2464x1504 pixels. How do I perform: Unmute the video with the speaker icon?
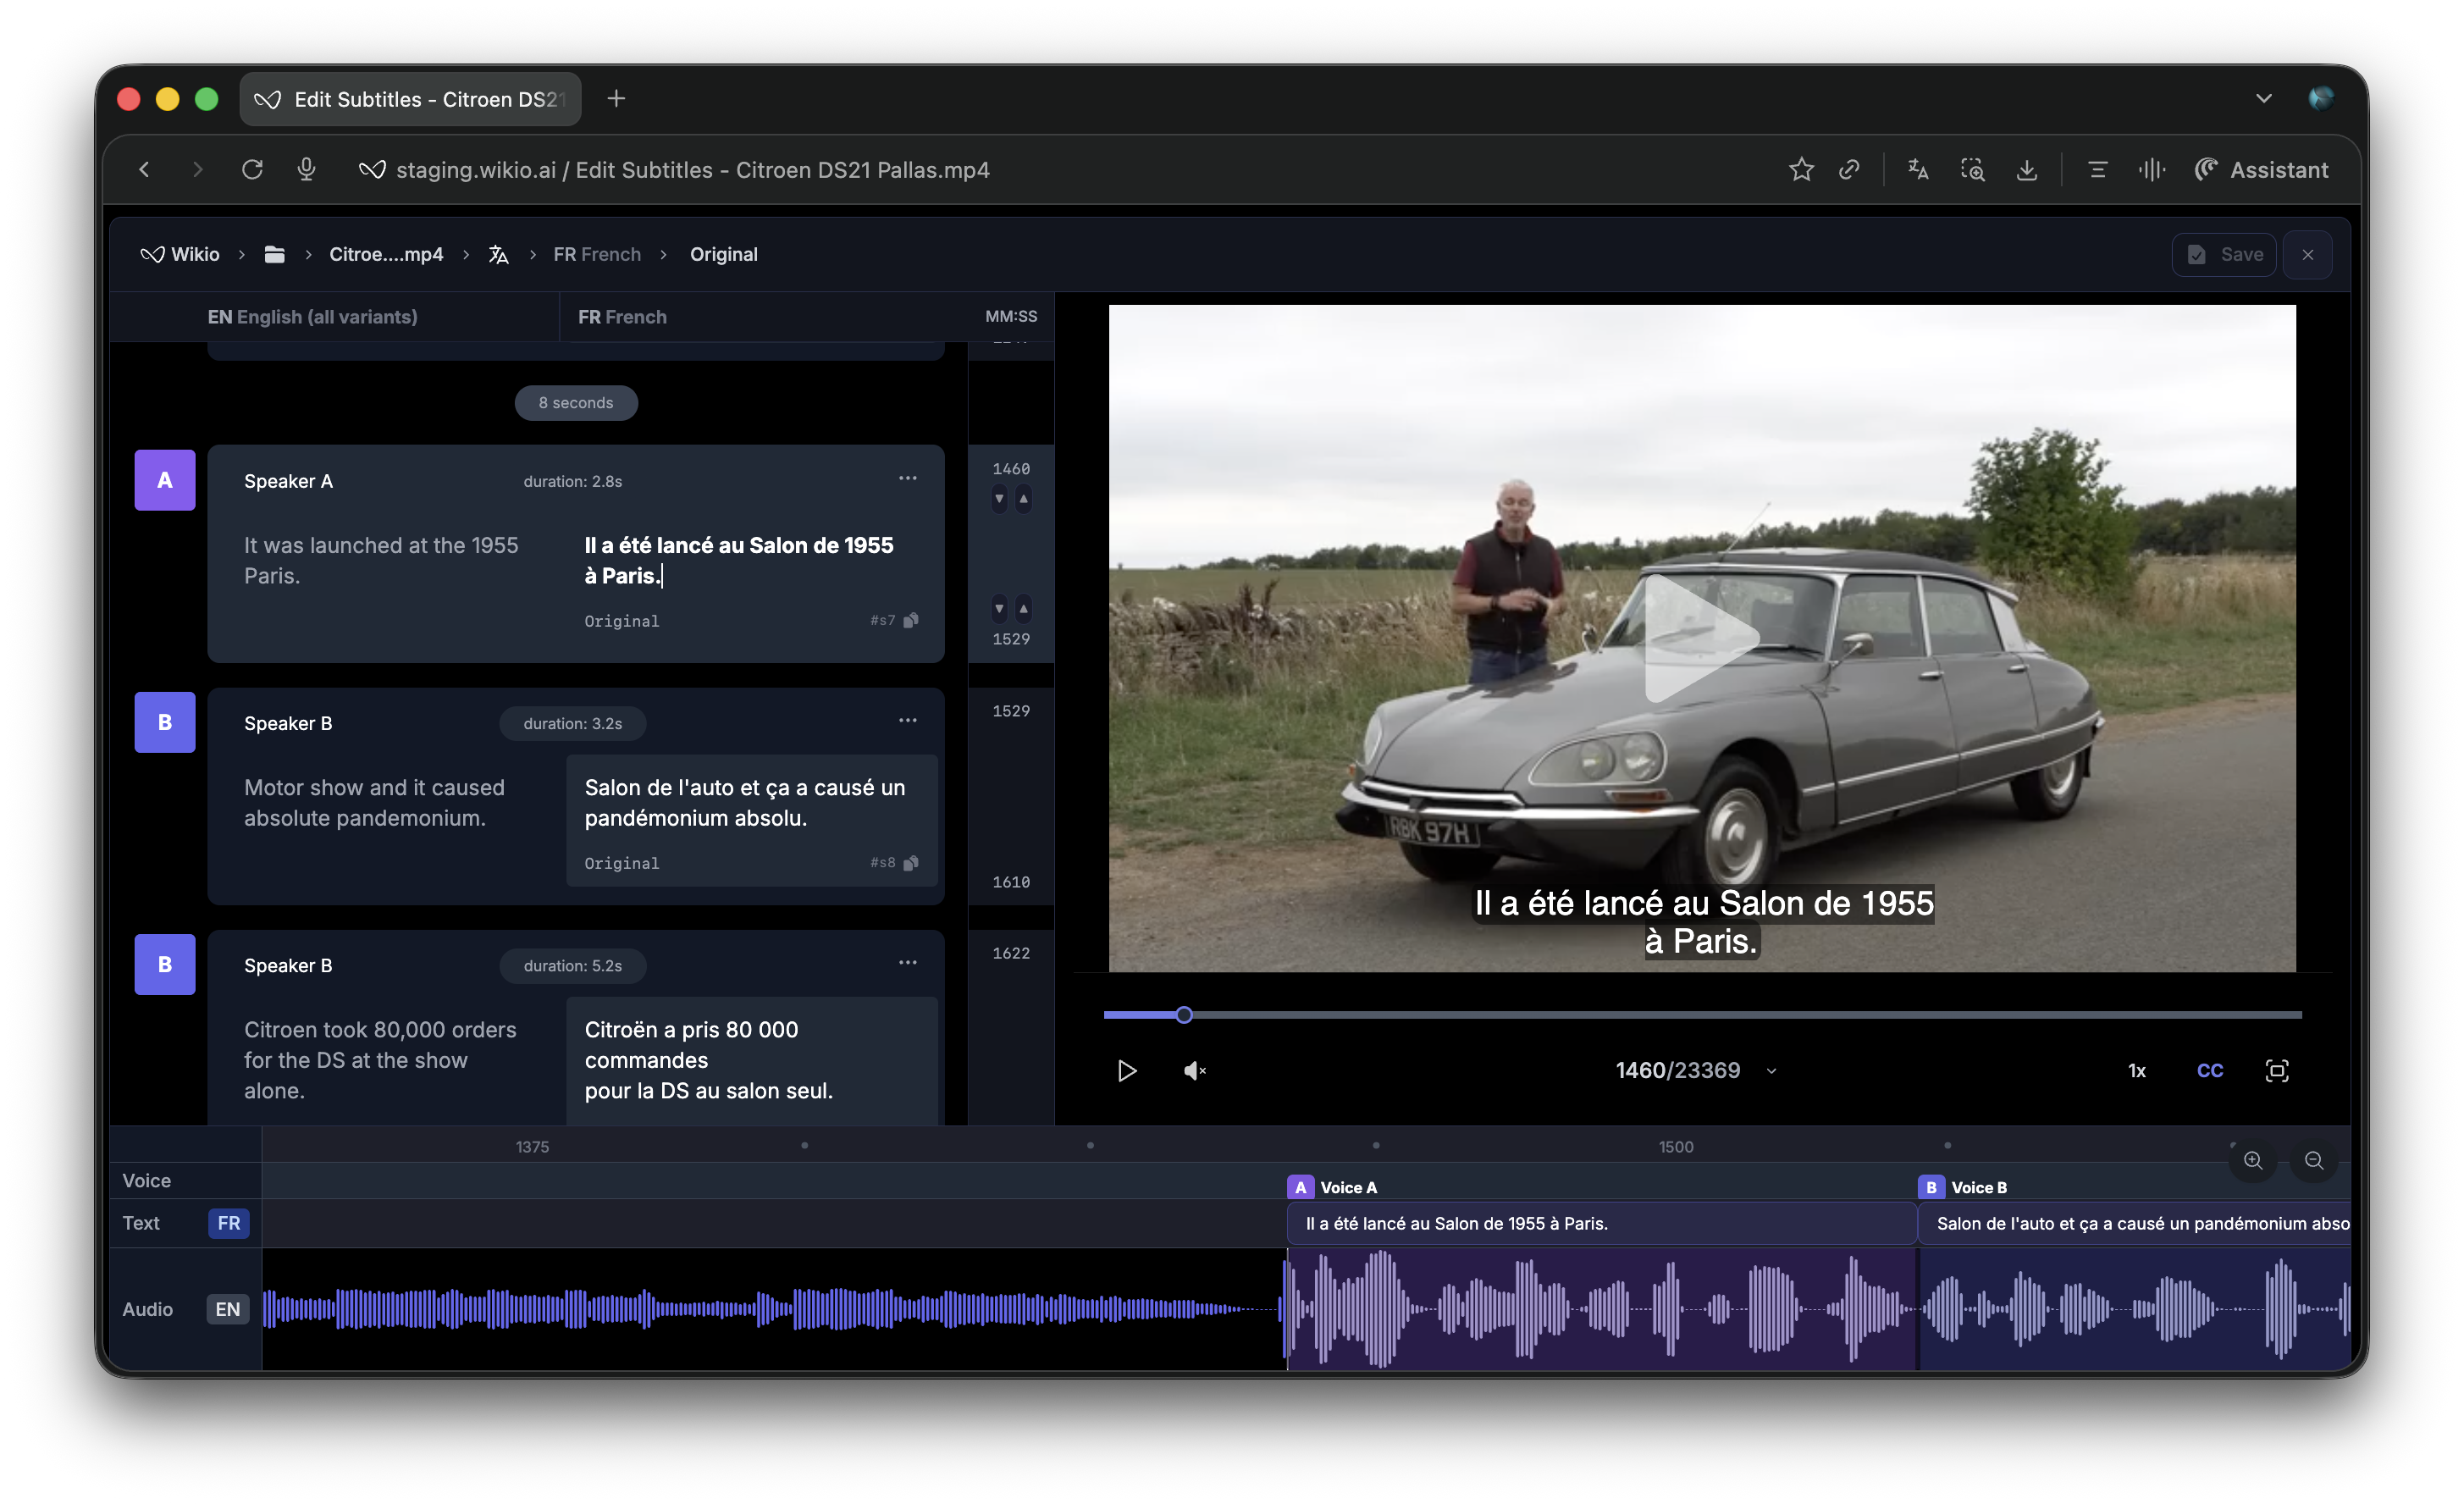tap(1194, 1071)
